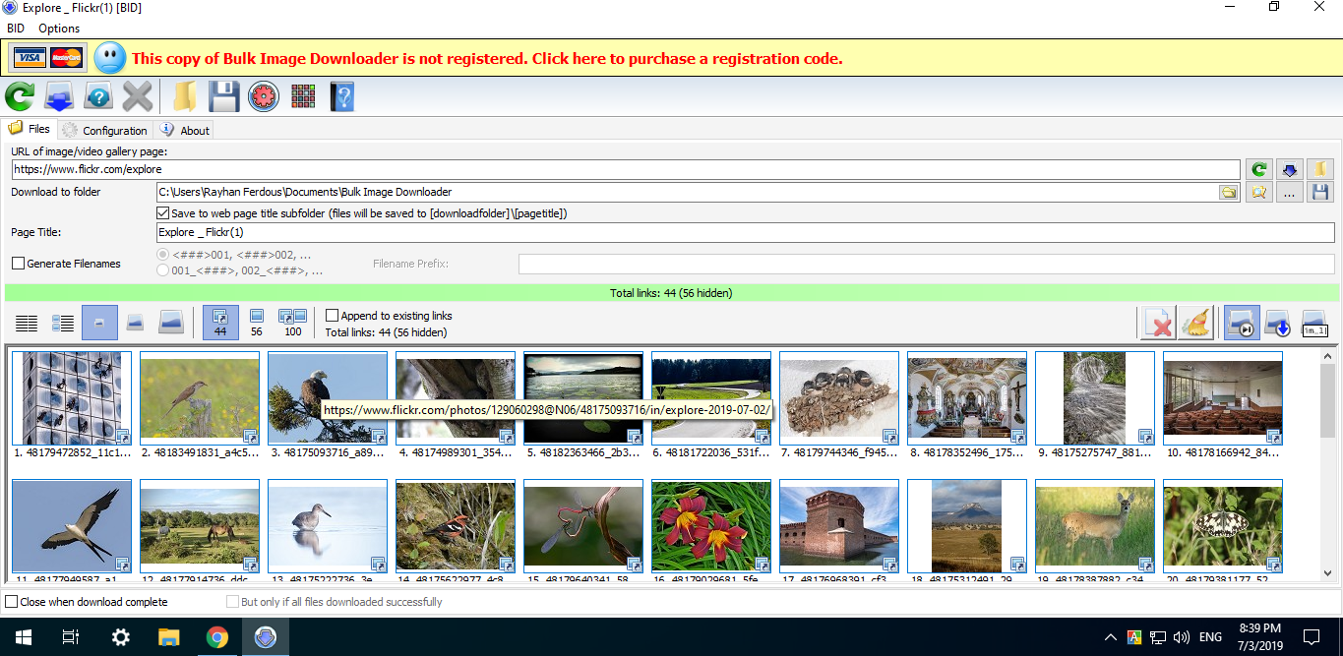Image resolution: width=1343 pixels, height=656 pixels.
Task: Click the image with blue download arrow icon
Action: pos(1278,323)
